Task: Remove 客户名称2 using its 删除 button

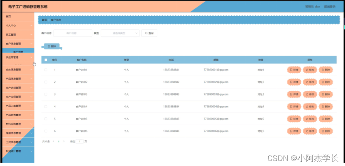Action: click(x=325, y=82)
